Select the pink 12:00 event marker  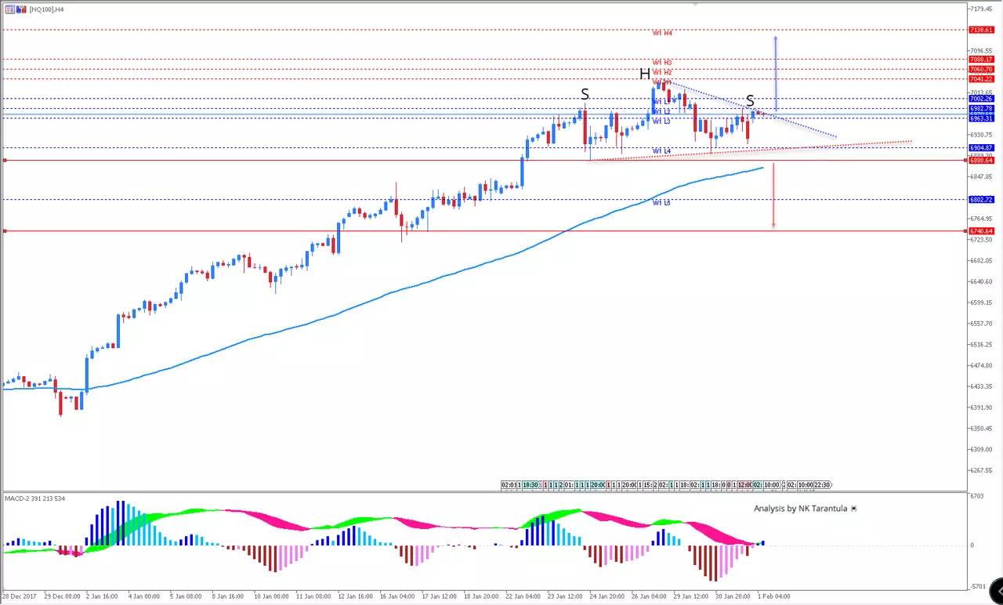tap(744, 485)
